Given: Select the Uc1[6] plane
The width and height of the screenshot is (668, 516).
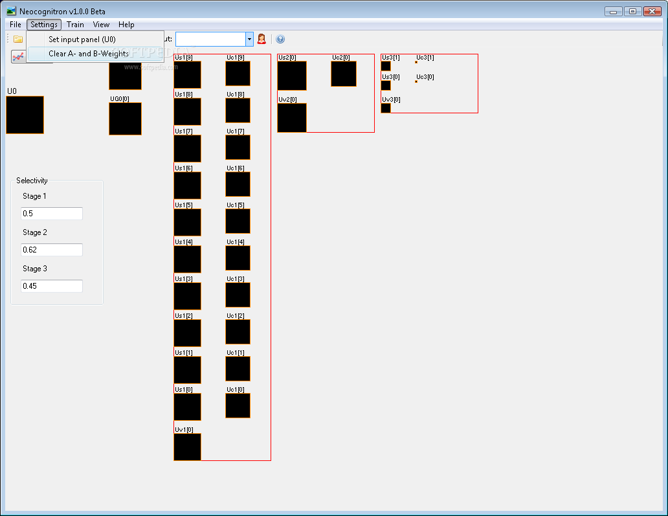Looking at the screenshot, I should [x=238, y=184].
